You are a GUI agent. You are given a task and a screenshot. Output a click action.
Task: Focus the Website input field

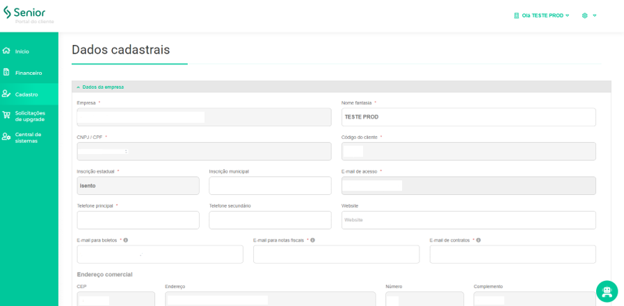pos(468,220)
